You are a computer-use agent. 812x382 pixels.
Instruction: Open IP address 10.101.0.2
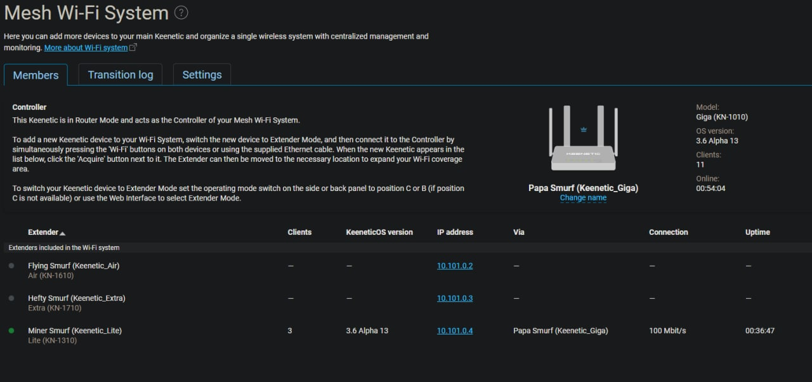click(455, 266)
